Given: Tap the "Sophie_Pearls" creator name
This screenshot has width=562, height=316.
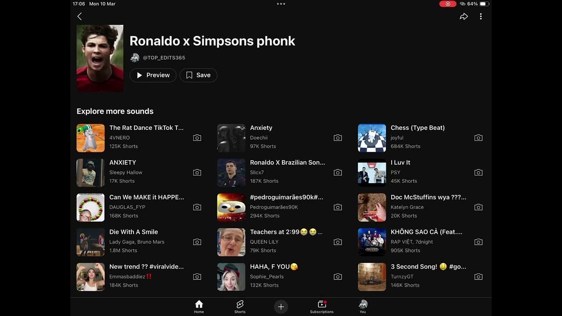Looking at the screenshot, I should 267,276.
